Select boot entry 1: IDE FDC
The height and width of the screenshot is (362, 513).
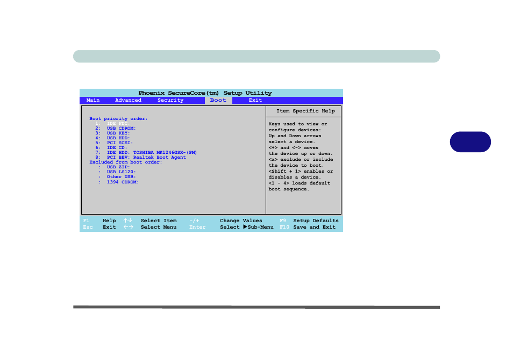[112, 123]
